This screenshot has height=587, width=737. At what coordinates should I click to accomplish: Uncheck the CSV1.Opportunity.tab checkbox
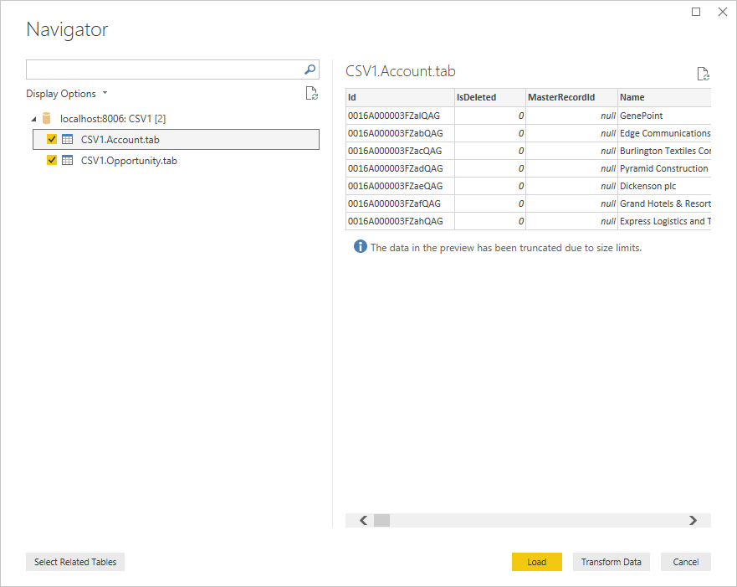click(x=52, y=161)
